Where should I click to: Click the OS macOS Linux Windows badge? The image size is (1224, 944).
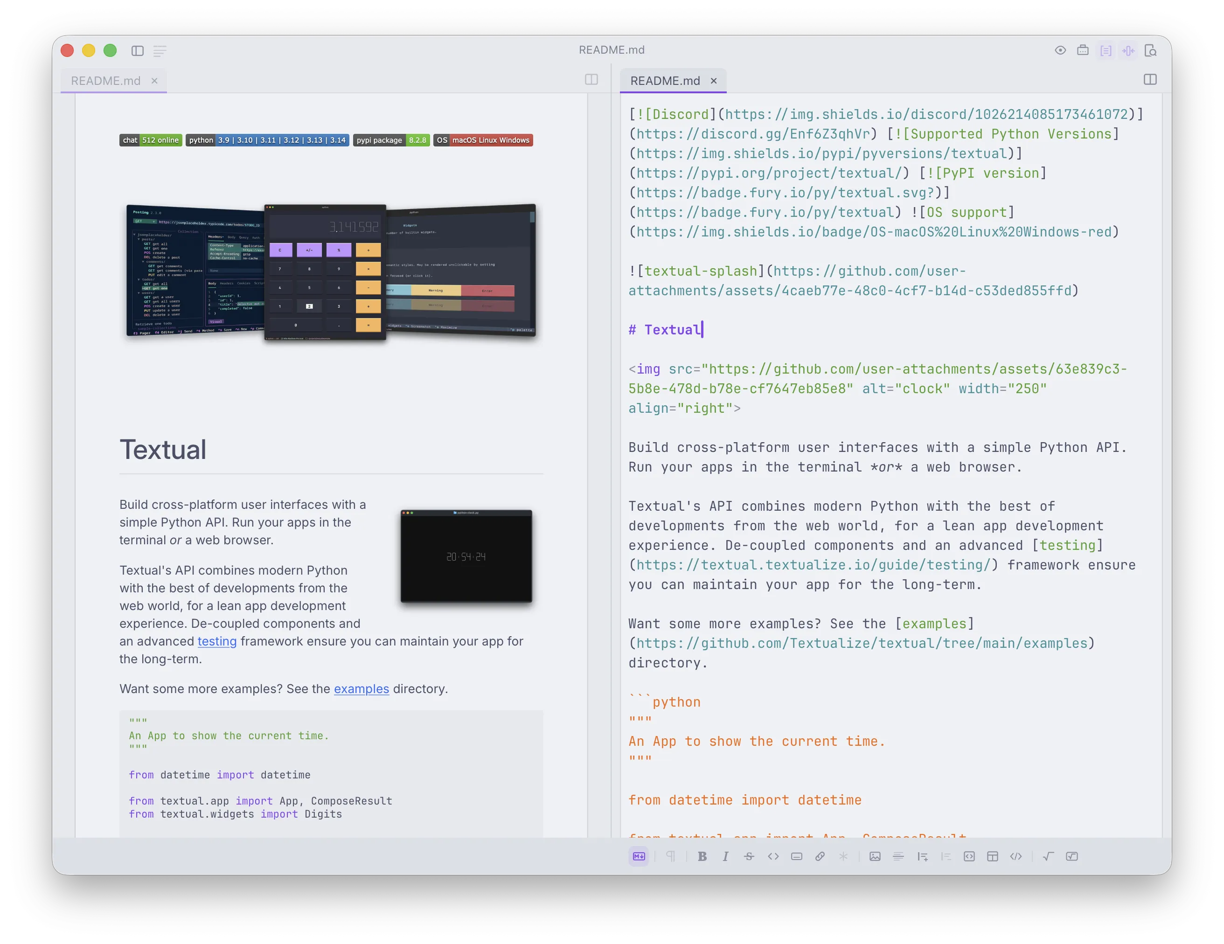[x=483, y=140]
